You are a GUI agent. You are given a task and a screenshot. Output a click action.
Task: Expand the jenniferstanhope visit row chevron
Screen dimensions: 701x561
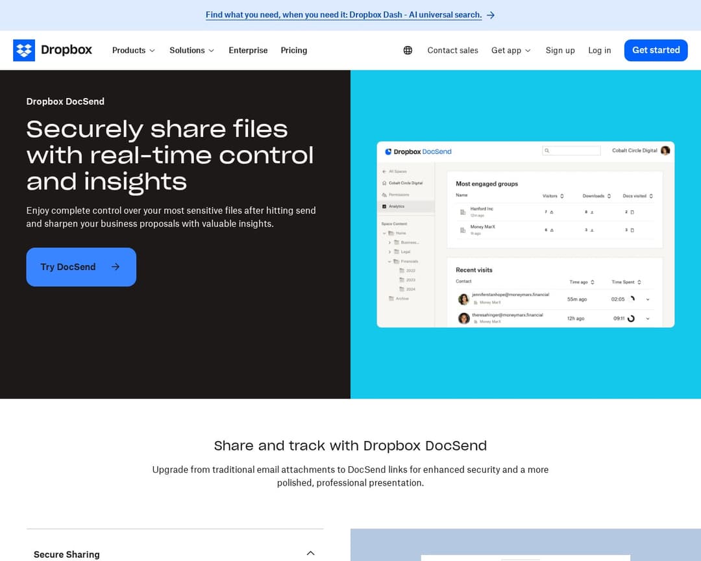click(x=648, y=299)
